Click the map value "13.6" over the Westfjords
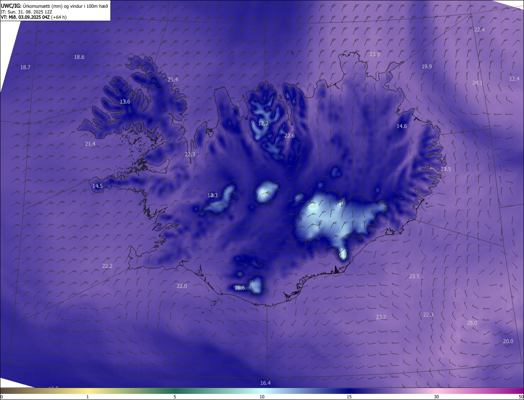 125,102
